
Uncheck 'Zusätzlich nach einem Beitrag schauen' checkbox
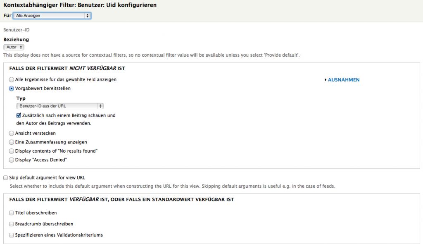[x=19, y=115]
